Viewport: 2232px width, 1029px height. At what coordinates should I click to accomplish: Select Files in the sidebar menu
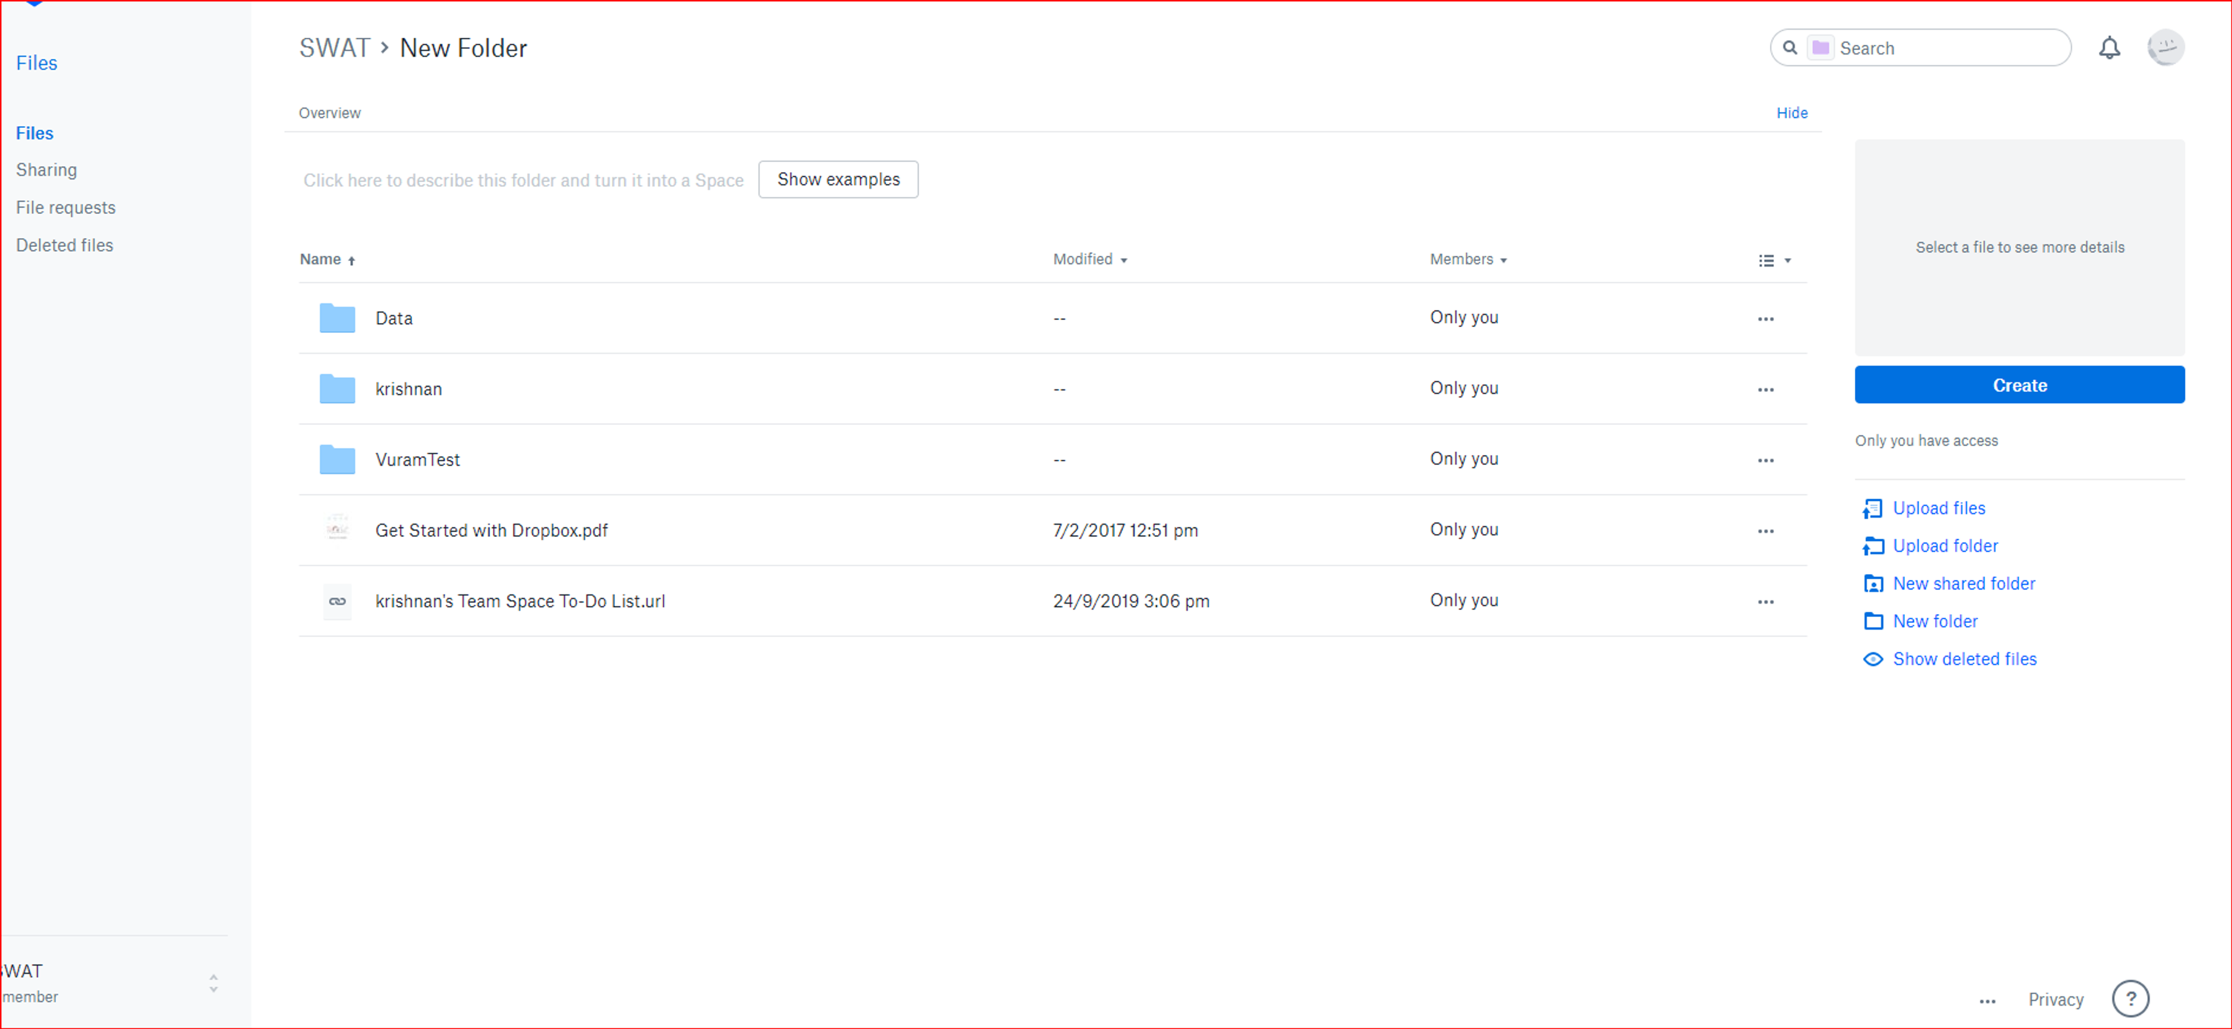[x=35, y=132]
